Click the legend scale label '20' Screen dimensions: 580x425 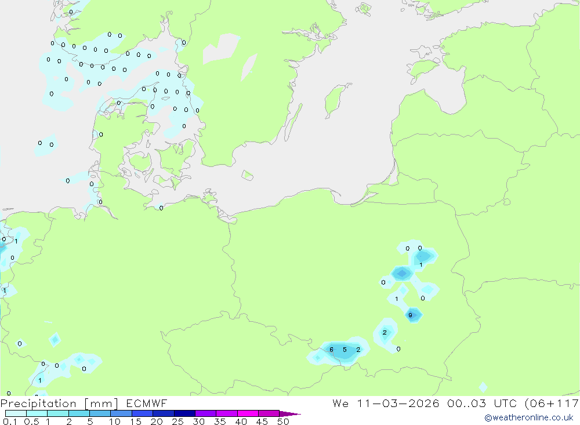point(157,422)
